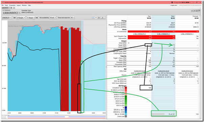Click the clock icon in the title bar
Viewport: 204px width, 122px height.
pyautogui.click(x=172, y=2)
